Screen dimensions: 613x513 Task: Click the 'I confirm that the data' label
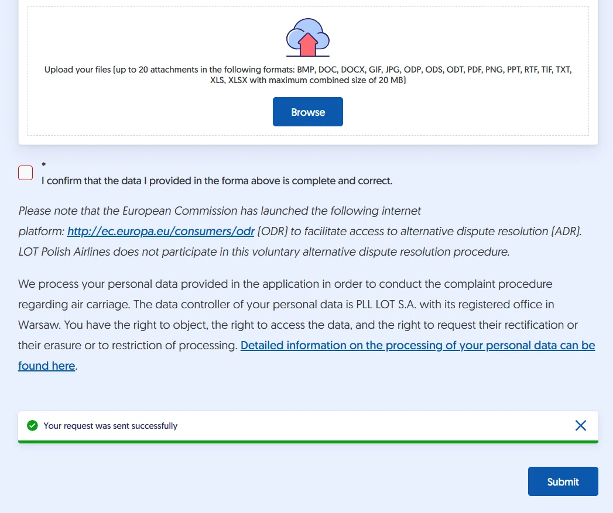point(217,181)
